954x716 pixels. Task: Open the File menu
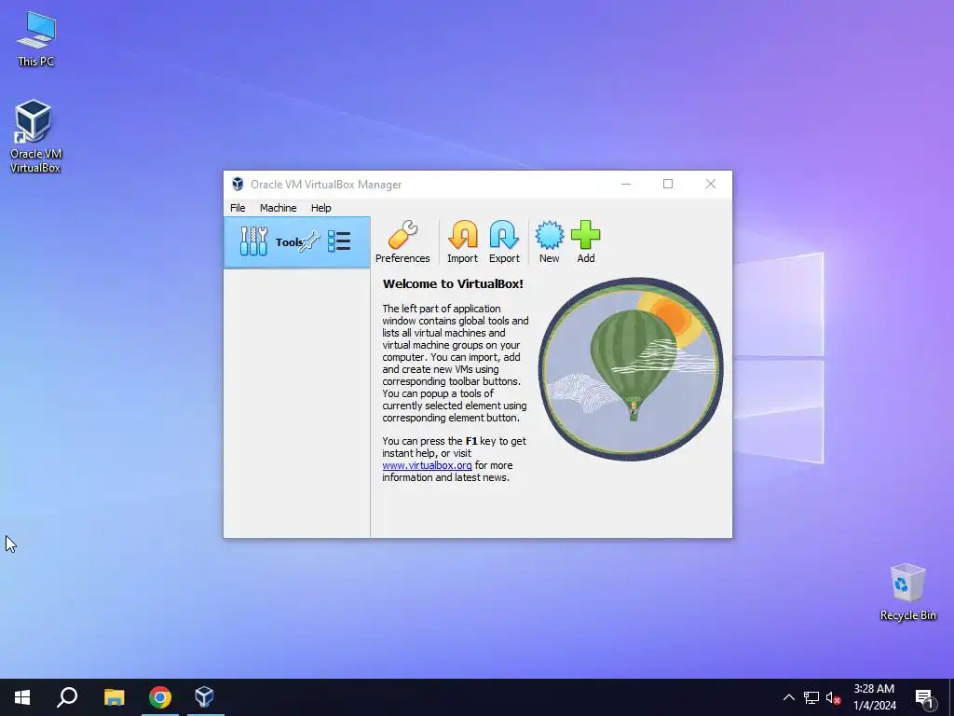point(238,208)
